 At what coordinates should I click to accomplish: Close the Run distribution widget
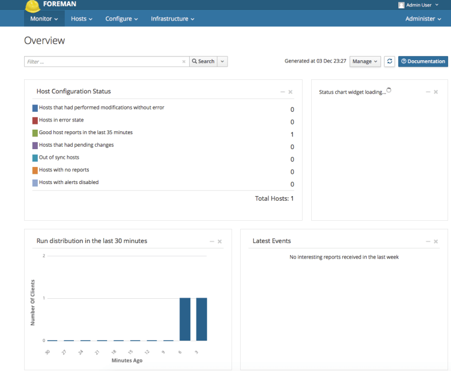click(219, 241)
